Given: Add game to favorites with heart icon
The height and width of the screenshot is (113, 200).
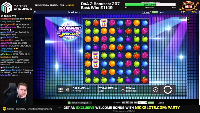Looking at the screenshot, I should 188,20.
